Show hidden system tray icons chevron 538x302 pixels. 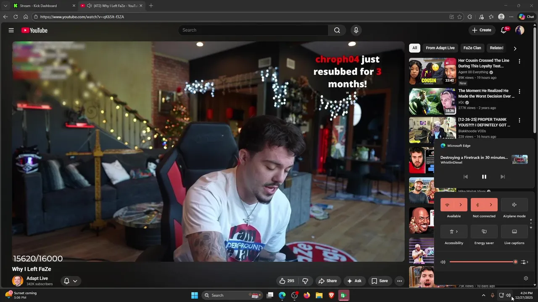pyautogui.click(x=483, y=295)
